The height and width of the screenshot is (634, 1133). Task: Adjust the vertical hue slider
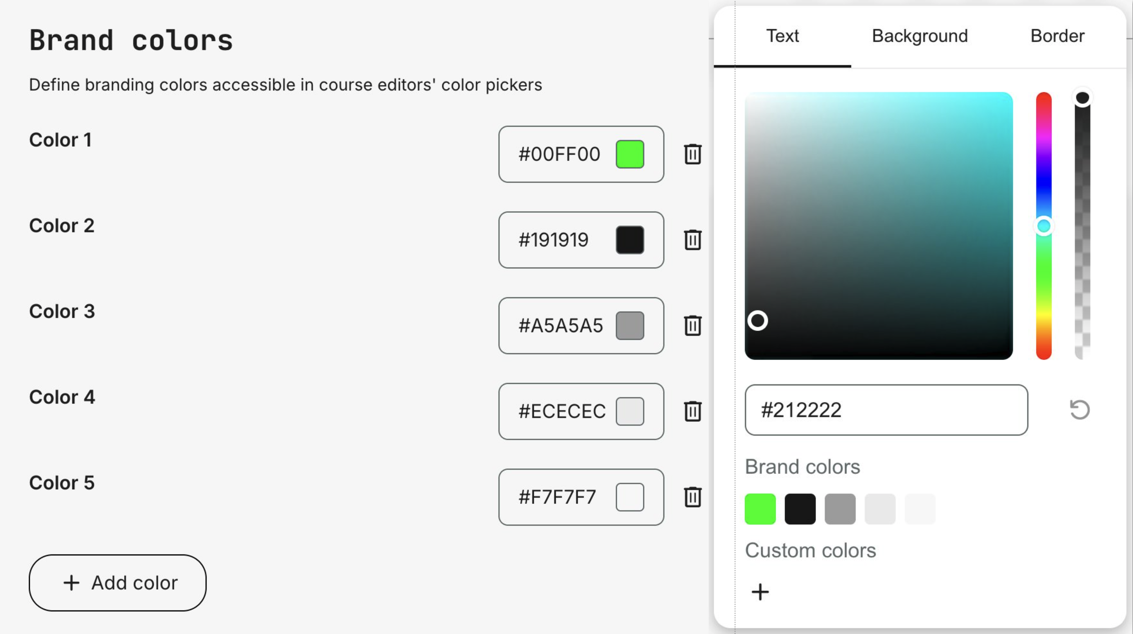click(1043, 225)
